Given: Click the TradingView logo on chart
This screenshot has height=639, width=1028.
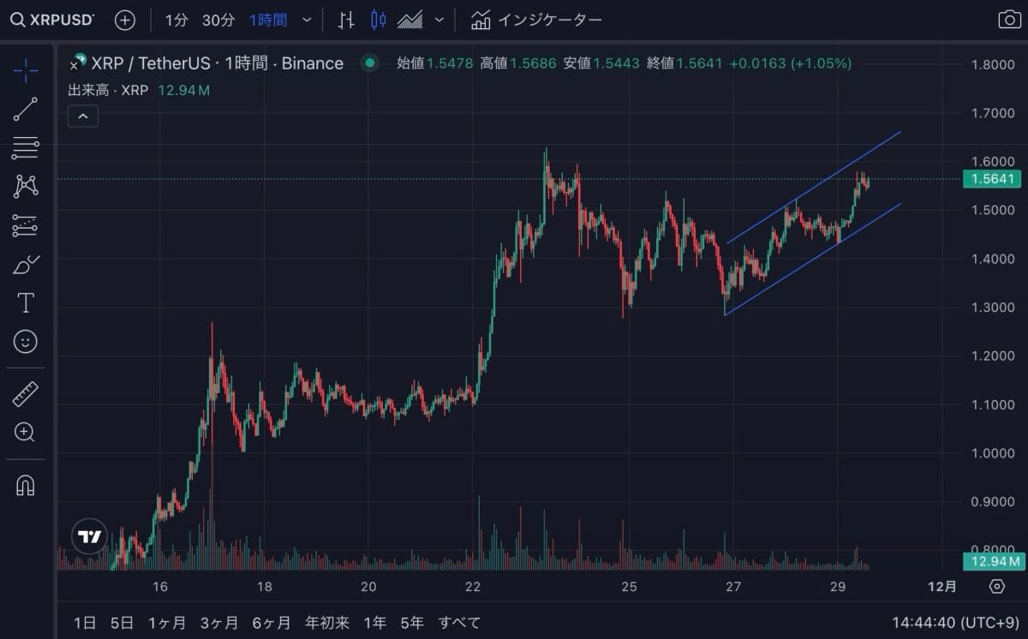Looking at the screenshot, I should pyautogui.click(x=89, y=537).
